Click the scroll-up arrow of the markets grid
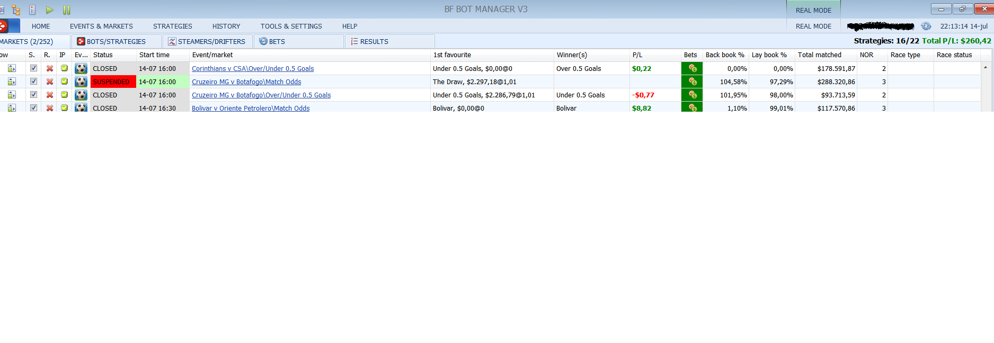Viewport: 994px width, 343px height. [985, 67]
